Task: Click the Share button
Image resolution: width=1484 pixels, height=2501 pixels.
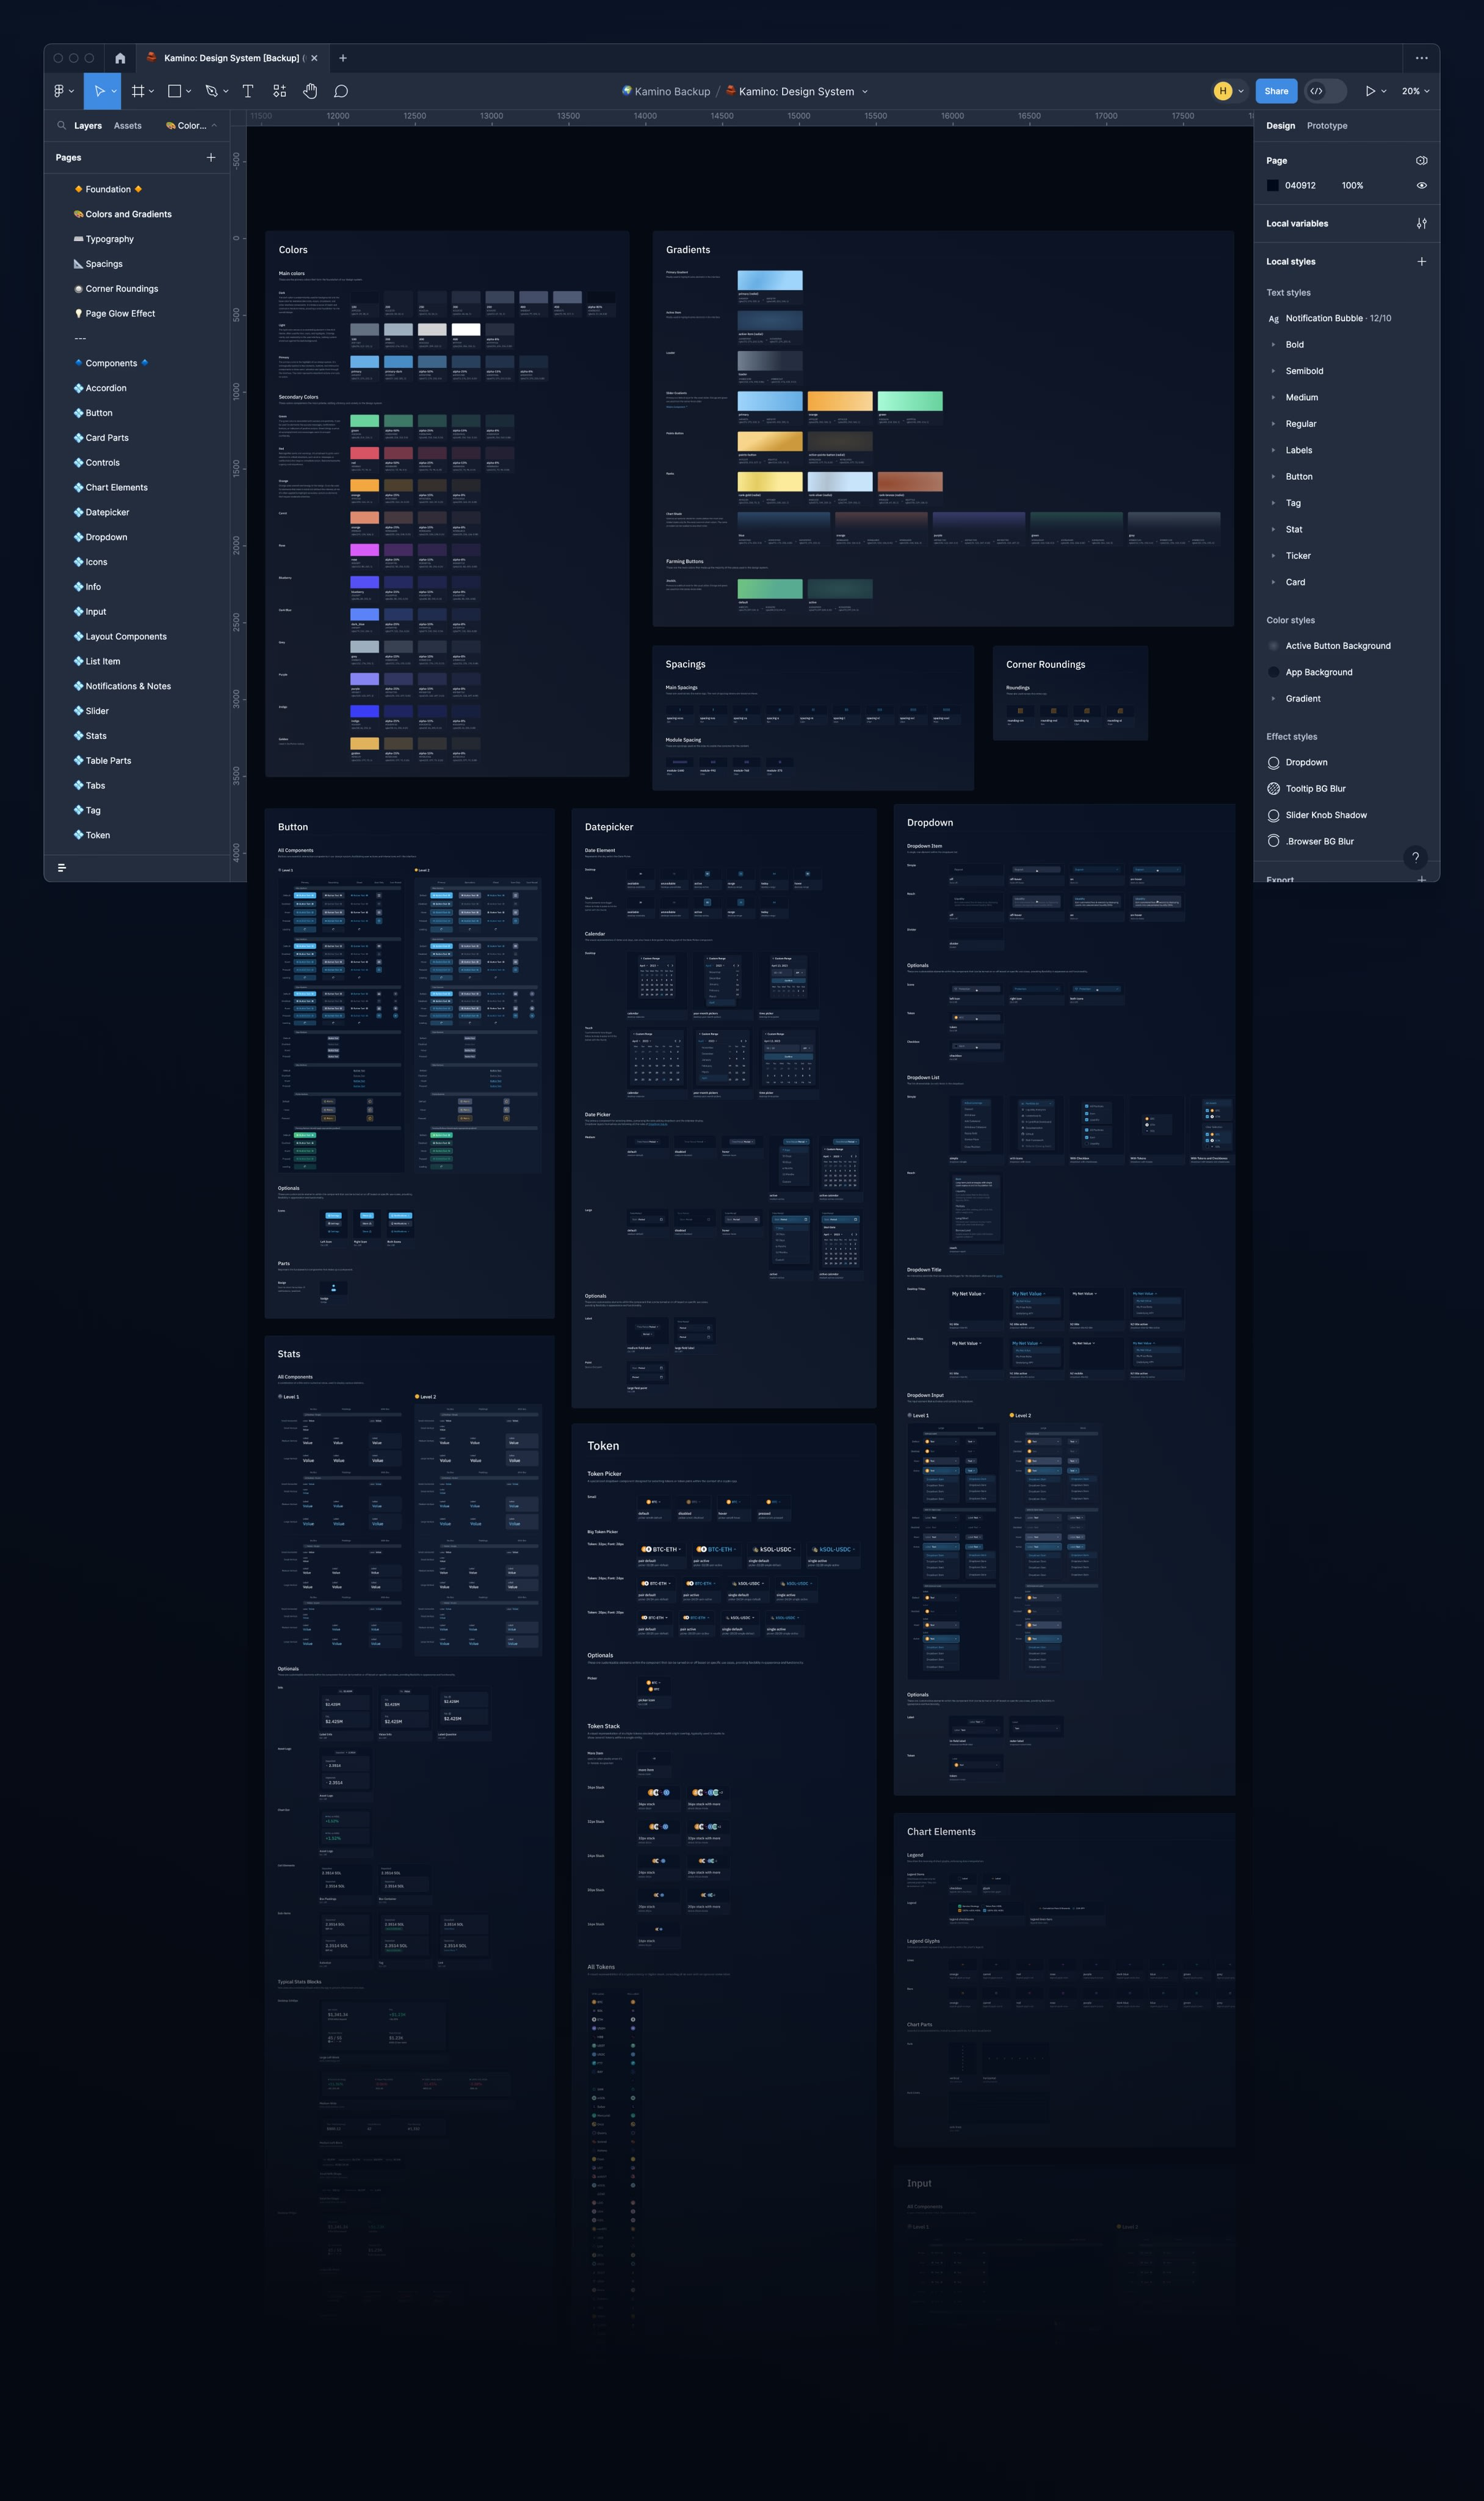Action: coord(1276,91)
